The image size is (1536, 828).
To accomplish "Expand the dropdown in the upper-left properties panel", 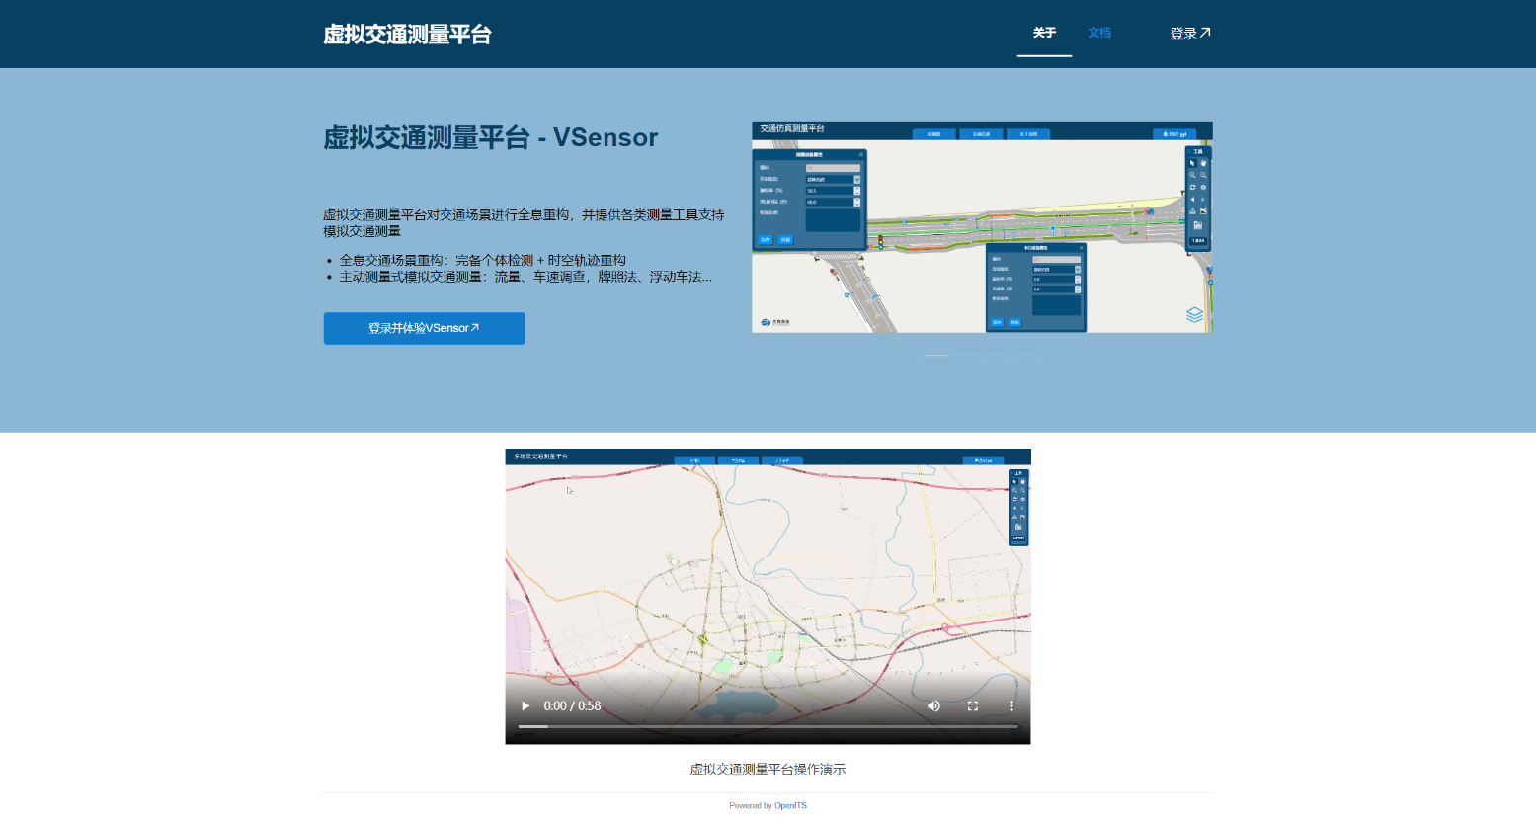I will pyautogui.click(x=856, y=179).
